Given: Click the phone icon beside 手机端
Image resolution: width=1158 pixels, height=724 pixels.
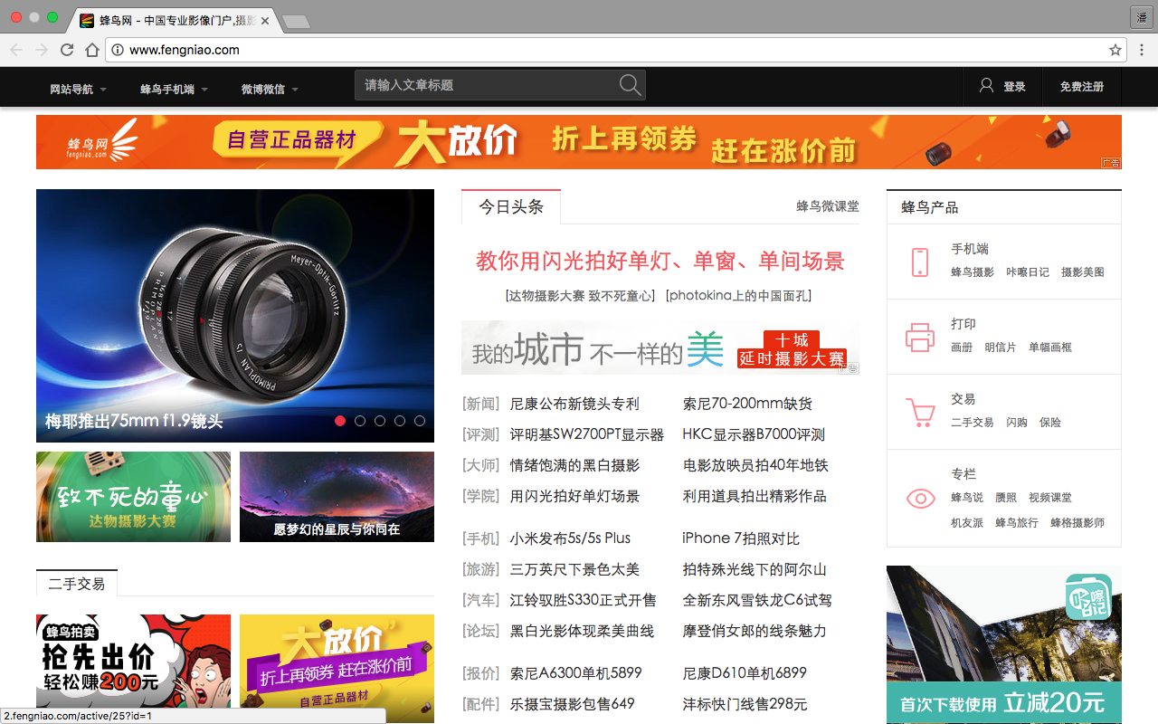Looking at the screenshot, I should (920, 262).
